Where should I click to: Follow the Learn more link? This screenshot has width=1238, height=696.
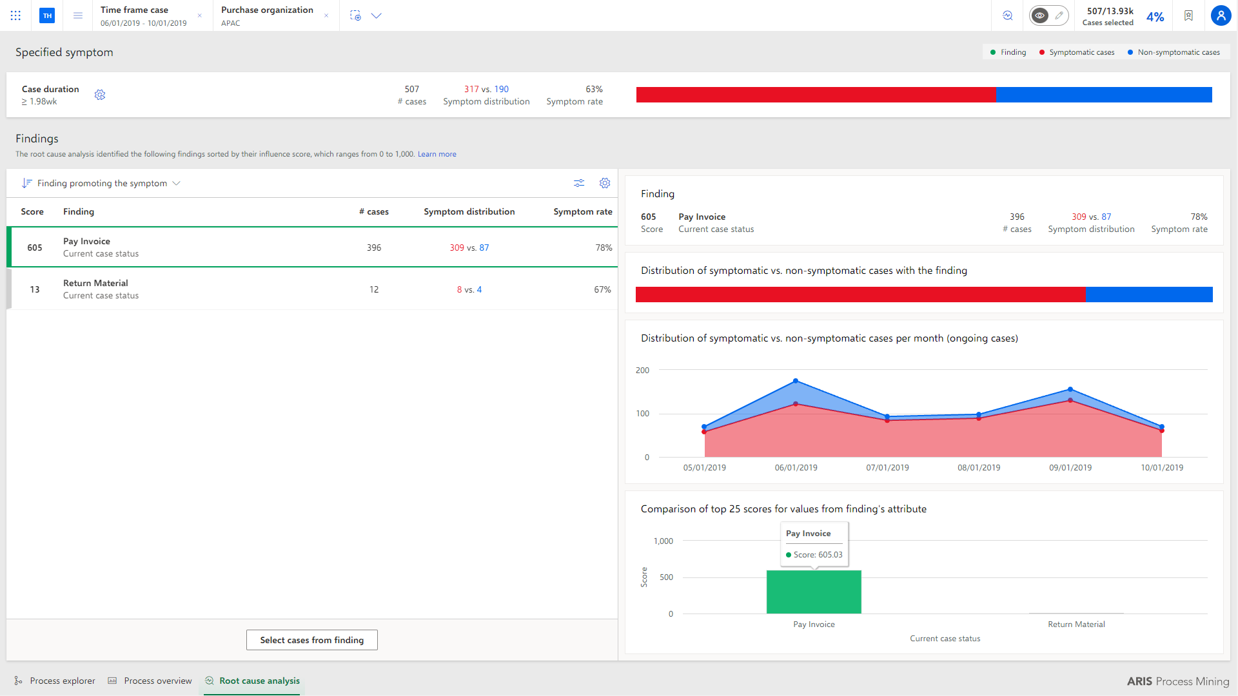coord(437,154)
